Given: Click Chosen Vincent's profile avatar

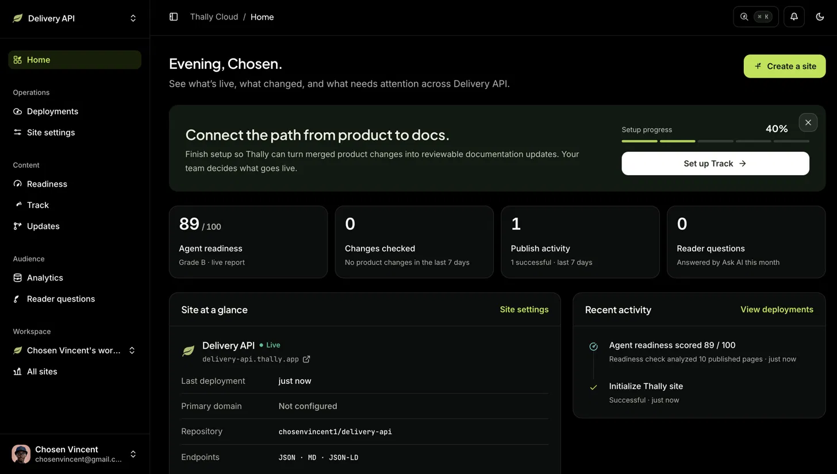Looking at the screenshot, I should click(x=21, y=454).
